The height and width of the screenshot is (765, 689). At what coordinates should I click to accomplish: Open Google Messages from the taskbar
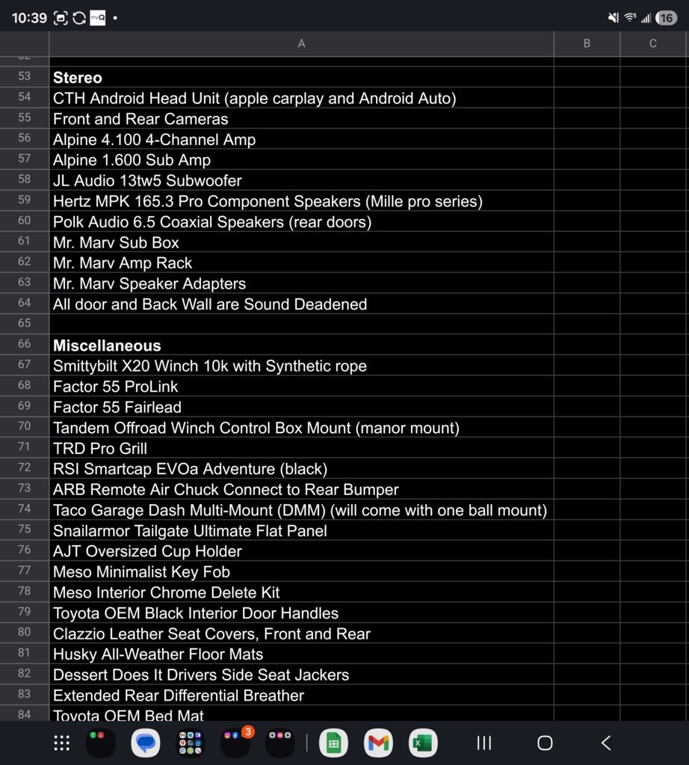(x=145, y=743)
